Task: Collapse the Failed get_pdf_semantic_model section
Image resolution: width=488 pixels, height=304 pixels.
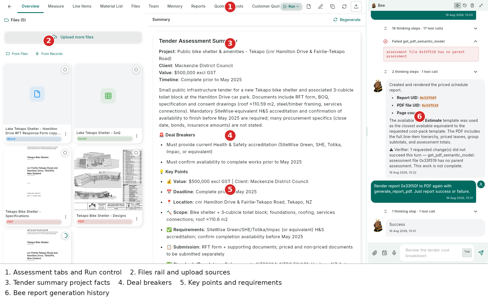Action: point(476,41)
